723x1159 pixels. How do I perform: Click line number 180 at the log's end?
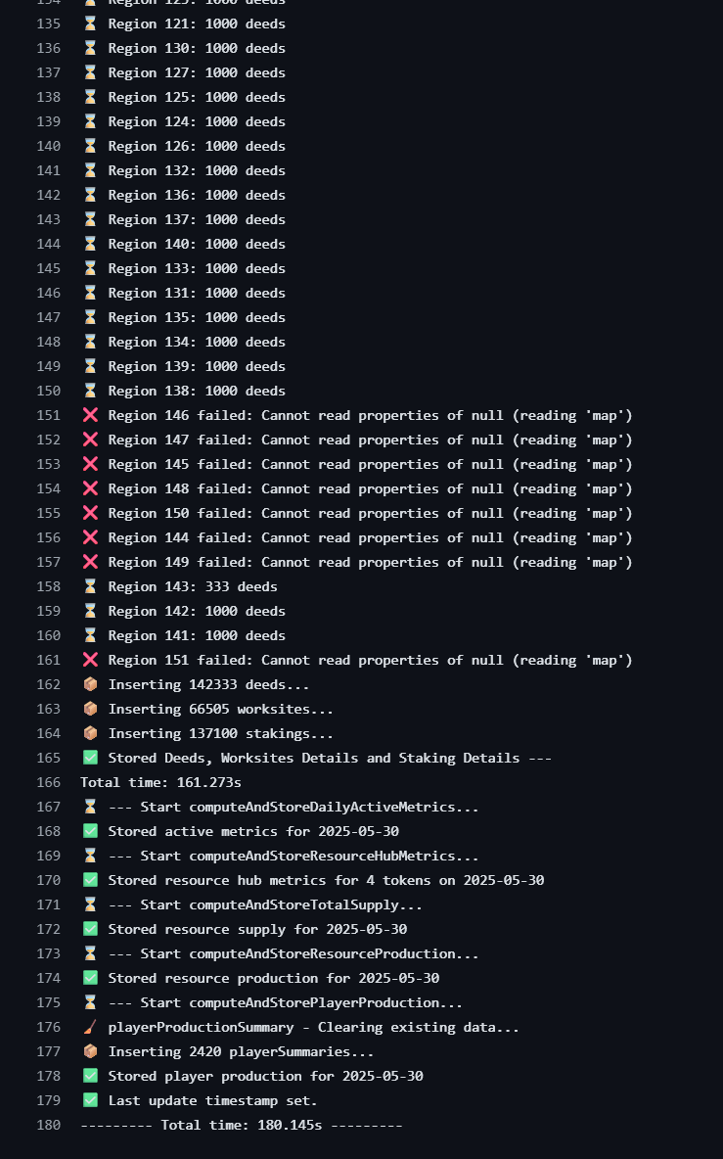click(x=49, y=1125)
